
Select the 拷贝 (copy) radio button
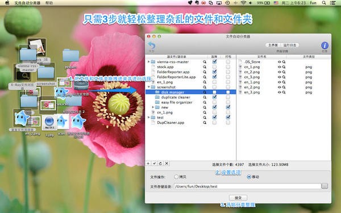coord(176,177)
